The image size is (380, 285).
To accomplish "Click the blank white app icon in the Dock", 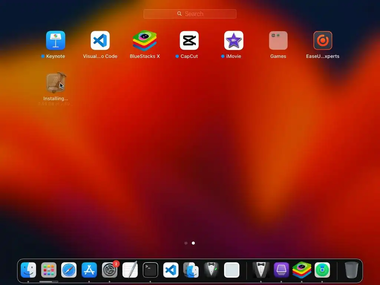I will (232, 270).
